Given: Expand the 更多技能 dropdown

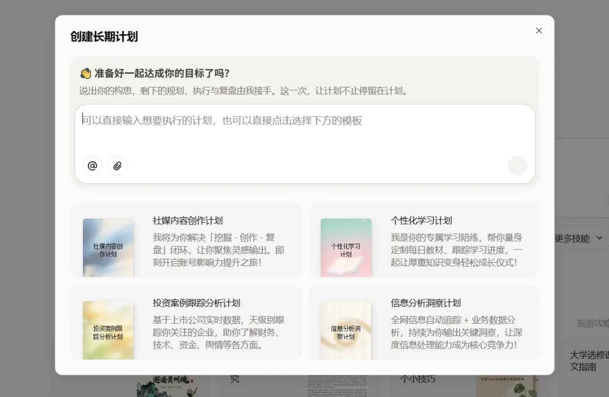Looking at the screenshot, I should pyautogui.click(x=579, y=239).
